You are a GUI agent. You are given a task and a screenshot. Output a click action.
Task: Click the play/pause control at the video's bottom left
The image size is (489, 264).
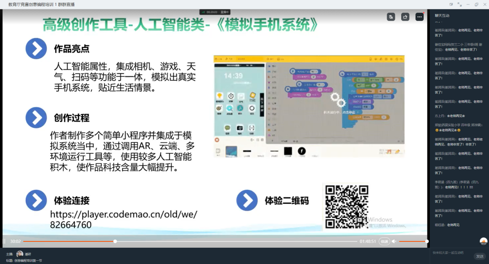5,241
